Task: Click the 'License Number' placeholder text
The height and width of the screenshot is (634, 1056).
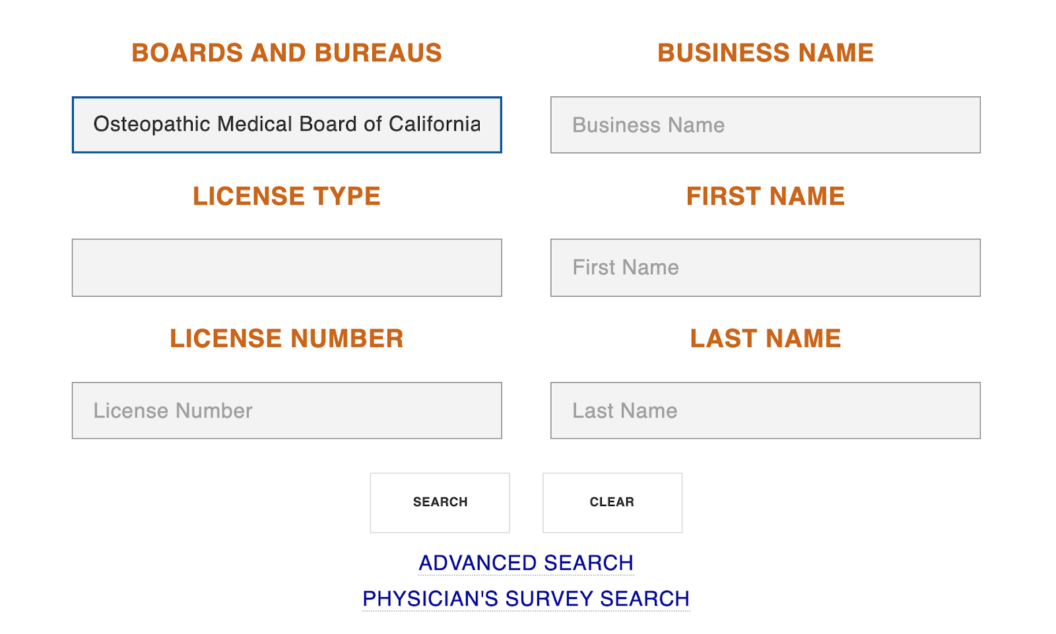Action: tap(173, 410)
